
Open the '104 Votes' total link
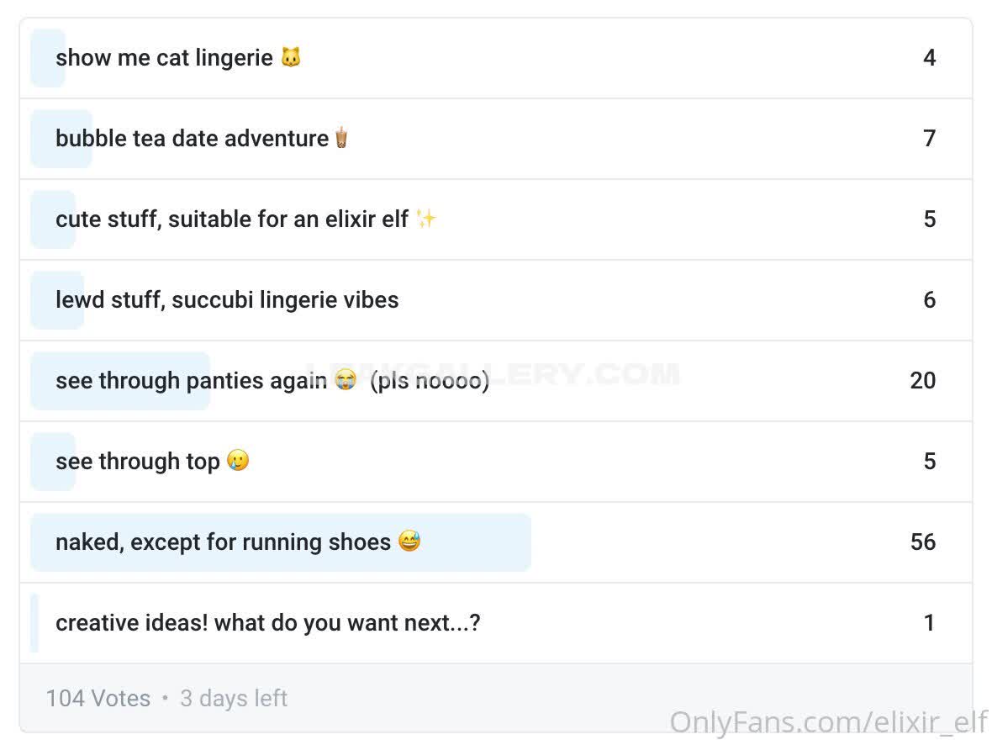pyautogui.click(x=98, y=698)
